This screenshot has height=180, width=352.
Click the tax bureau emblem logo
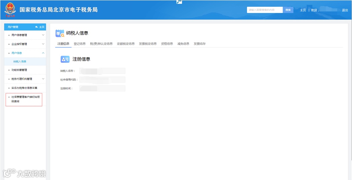tap(10, 10)
